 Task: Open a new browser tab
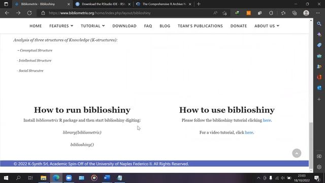pyautogui.click(x=199, y=4)
